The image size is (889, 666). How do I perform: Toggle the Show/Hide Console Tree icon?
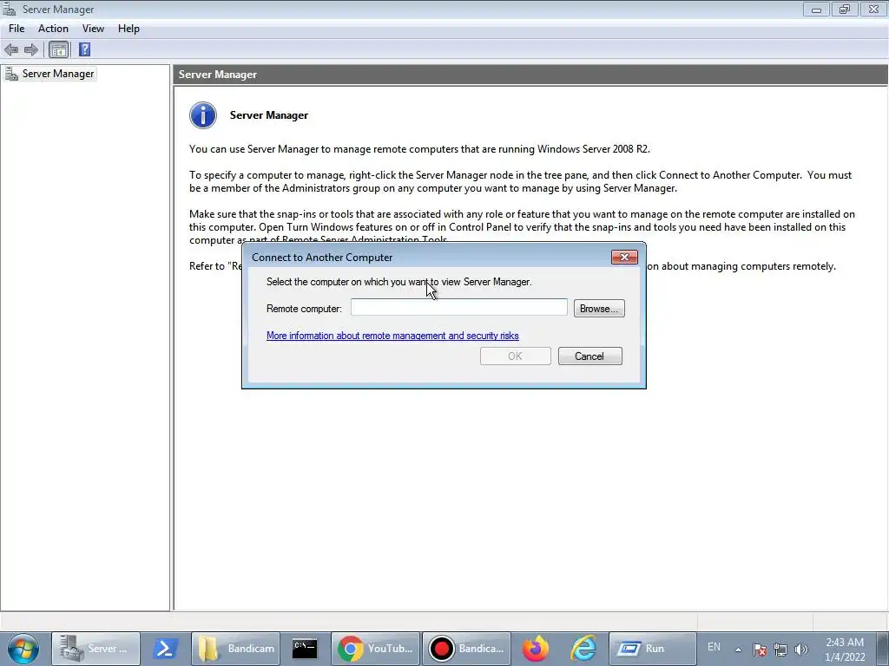click(58, 49)
